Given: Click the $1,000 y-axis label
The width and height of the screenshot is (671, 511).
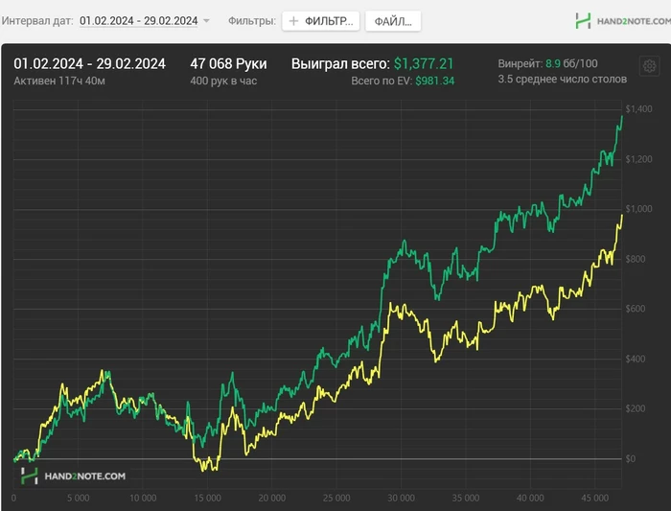Looking at the screenshot, I should (x=639, y=209).
